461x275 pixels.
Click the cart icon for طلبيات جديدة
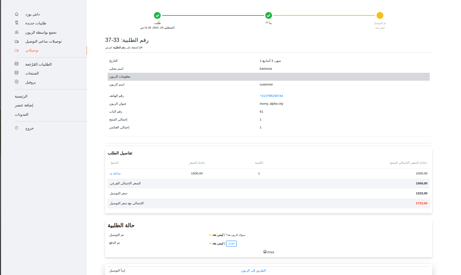pos(16,23)
